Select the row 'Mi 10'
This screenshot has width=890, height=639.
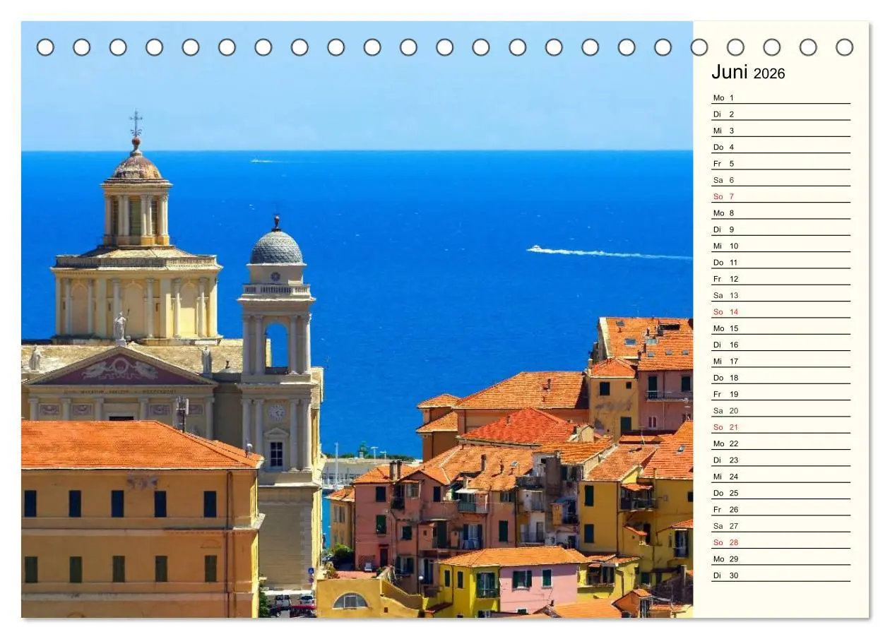781,246
